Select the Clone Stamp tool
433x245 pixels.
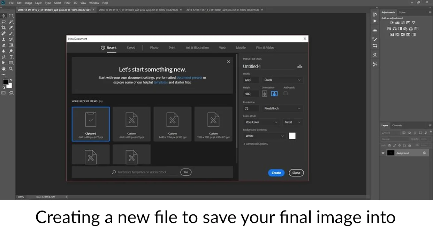coord(3,39)
